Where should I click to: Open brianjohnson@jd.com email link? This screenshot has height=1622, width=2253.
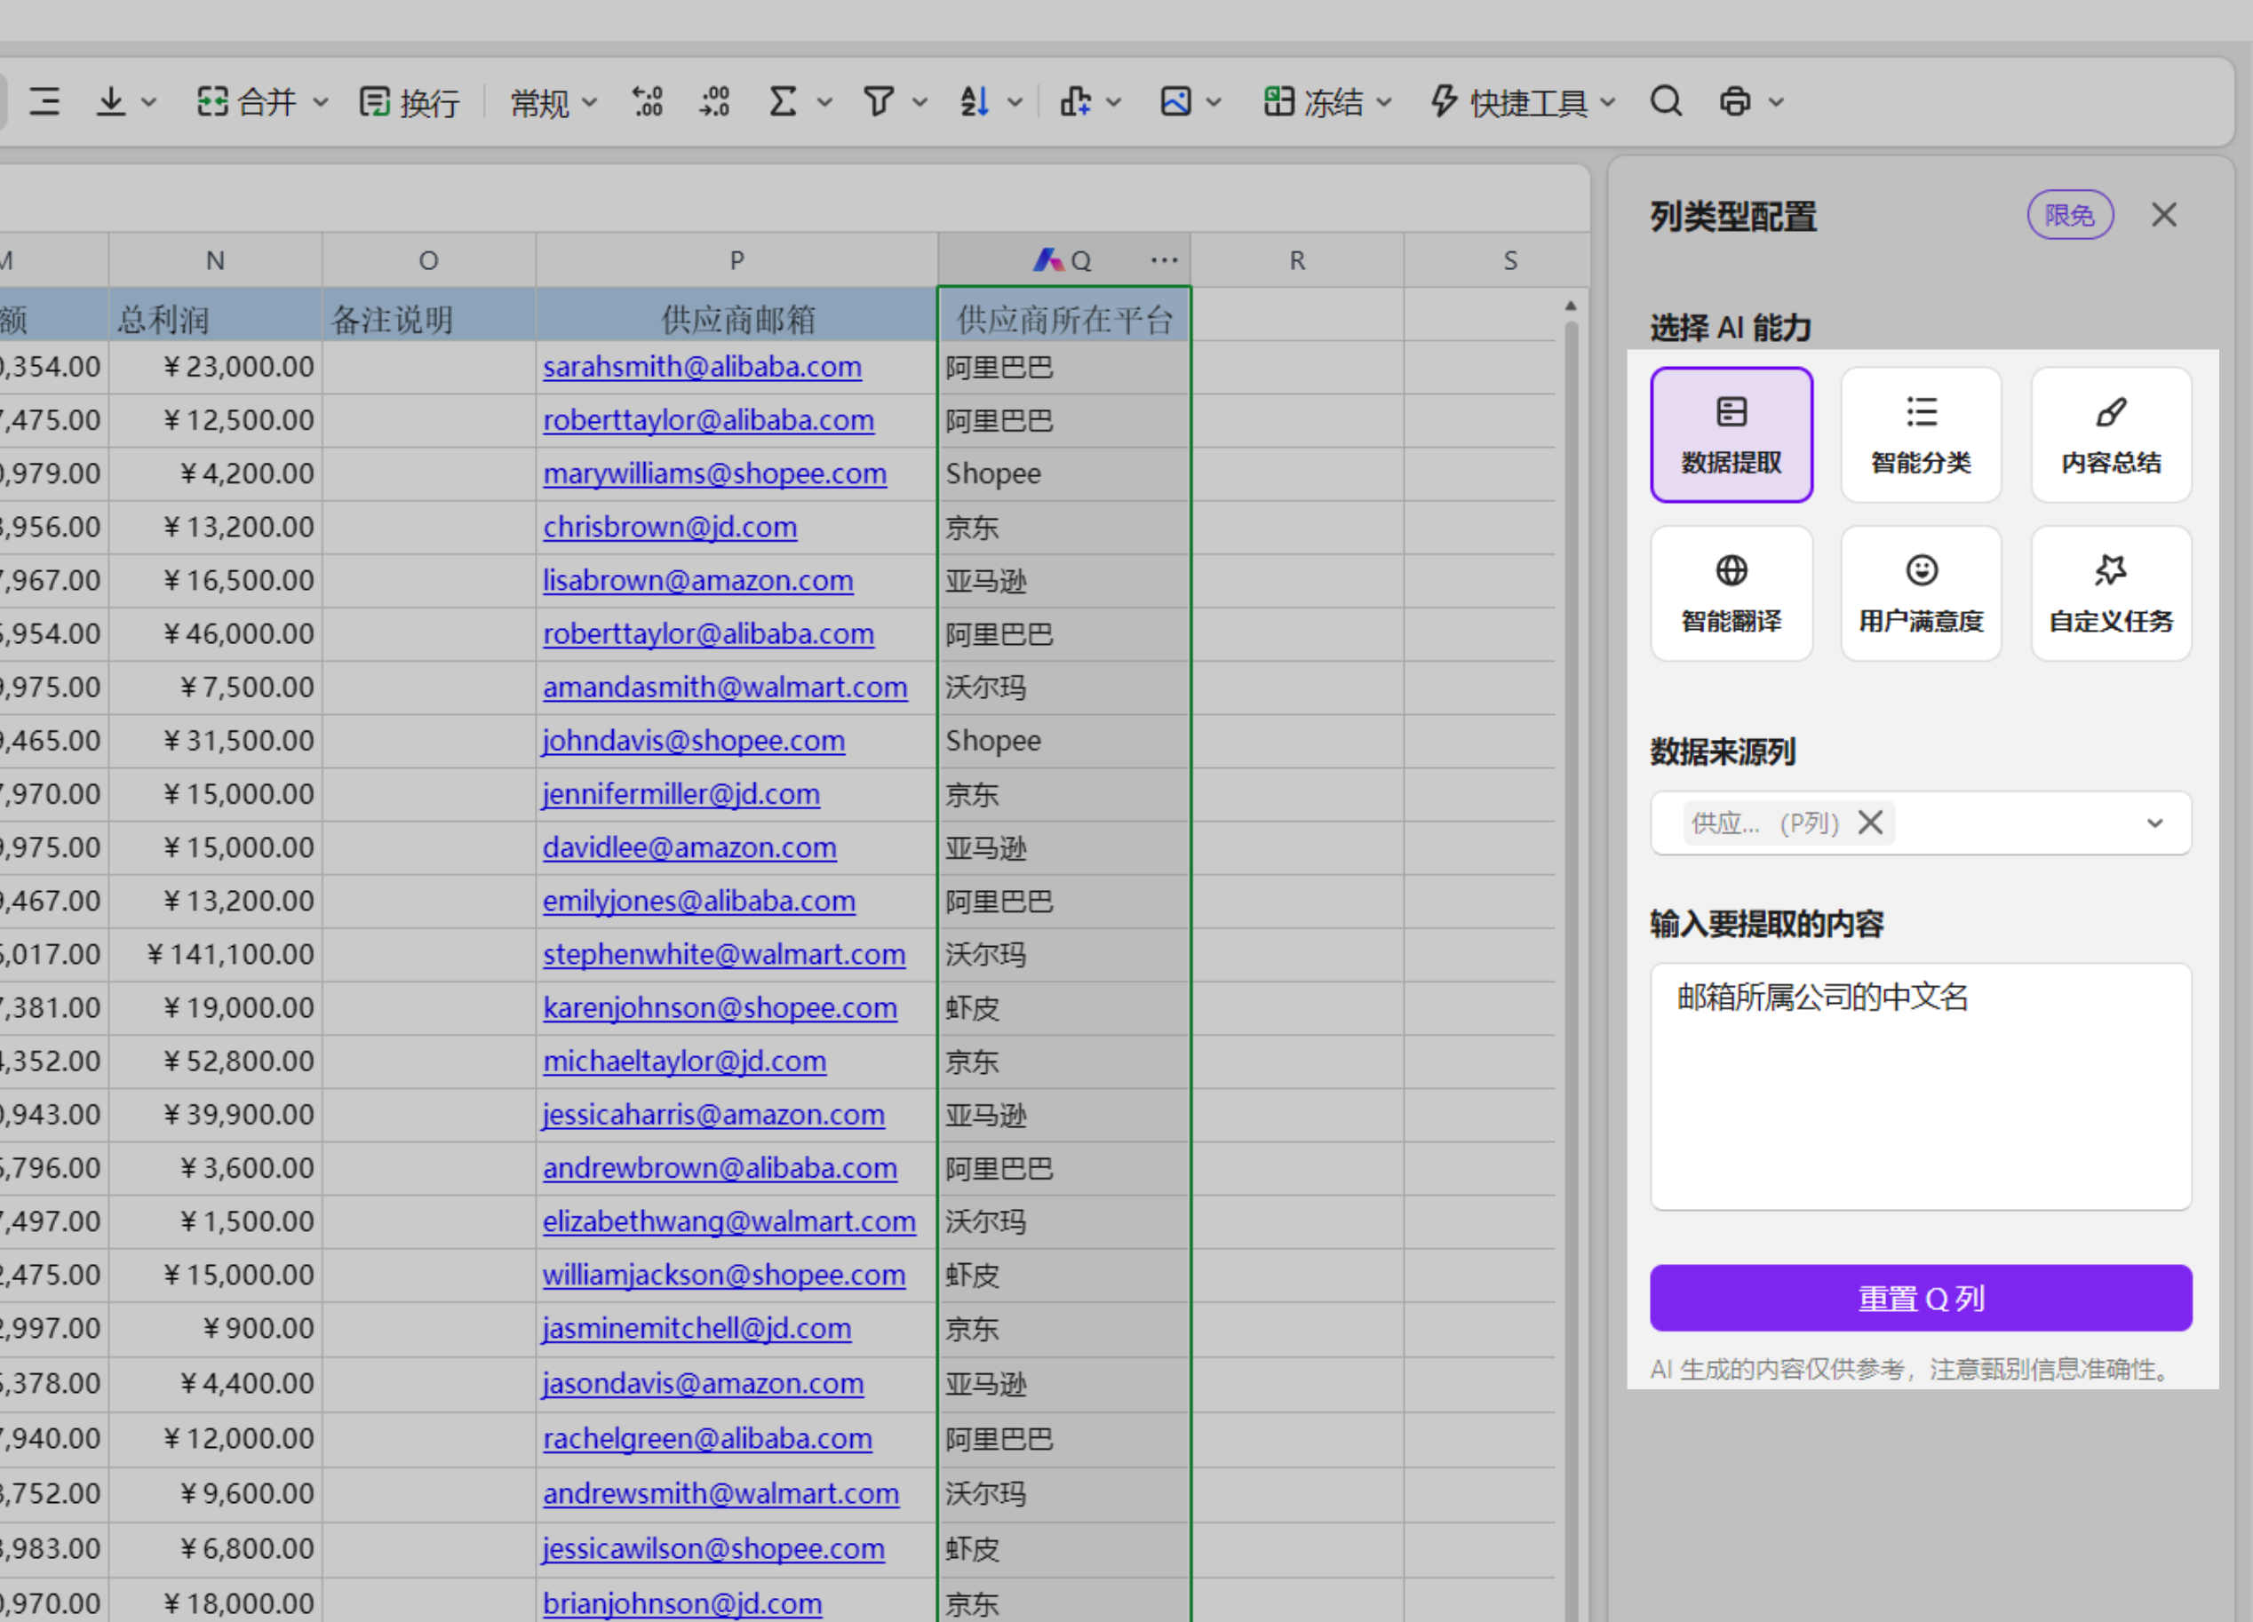click(681, 1603)
